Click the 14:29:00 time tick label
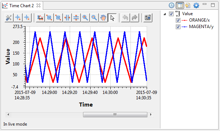 click(x=49, y=92)
